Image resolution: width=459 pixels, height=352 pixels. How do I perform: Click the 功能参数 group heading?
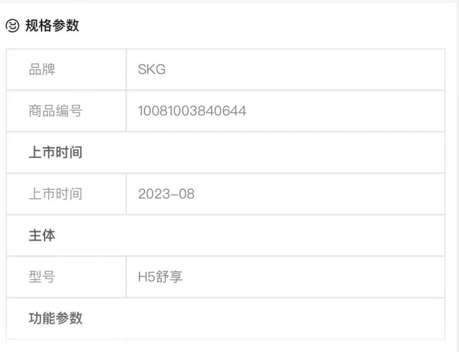point(55,318)
